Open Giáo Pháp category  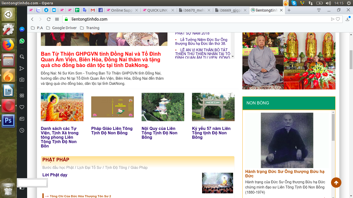[x=139, y=168]
